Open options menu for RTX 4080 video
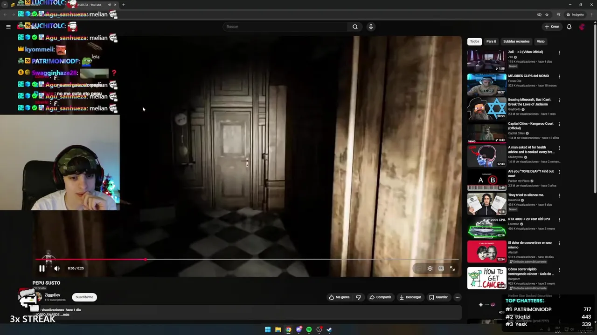The height and width of the screenshot is (335, 597). [x=559, y=220]
